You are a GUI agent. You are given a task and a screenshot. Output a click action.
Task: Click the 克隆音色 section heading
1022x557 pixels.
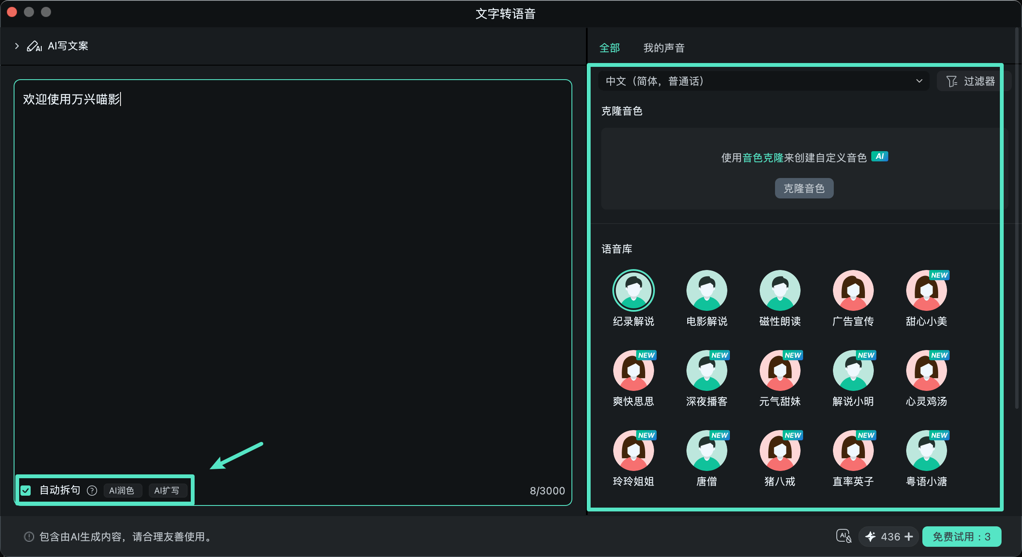[x=622, y=111]
